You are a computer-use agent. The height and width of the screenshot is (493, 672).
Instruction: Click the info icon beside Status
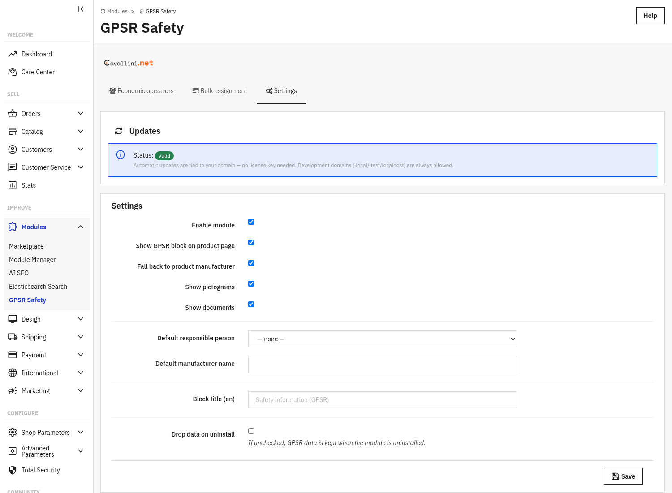[121, 155]
